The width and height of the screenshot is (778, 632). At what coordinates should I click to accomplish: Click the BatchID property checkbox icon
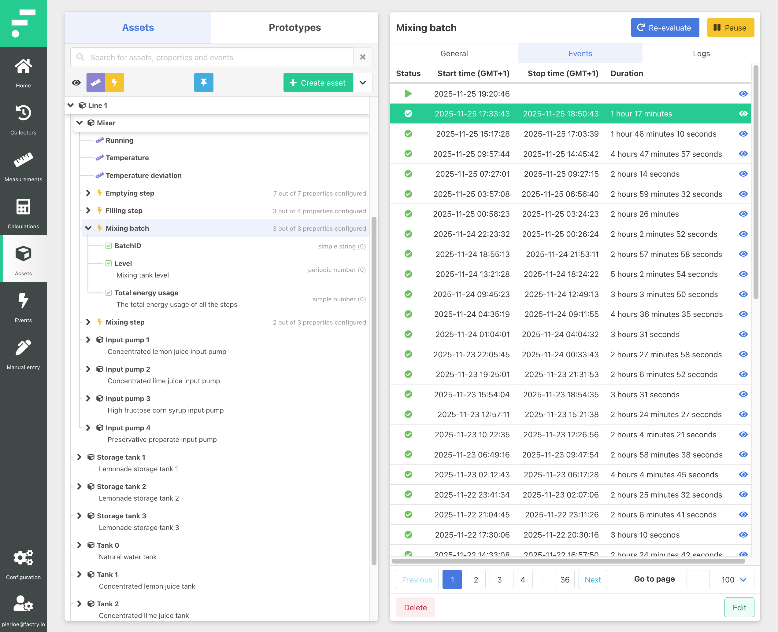(x=109, y=246)
